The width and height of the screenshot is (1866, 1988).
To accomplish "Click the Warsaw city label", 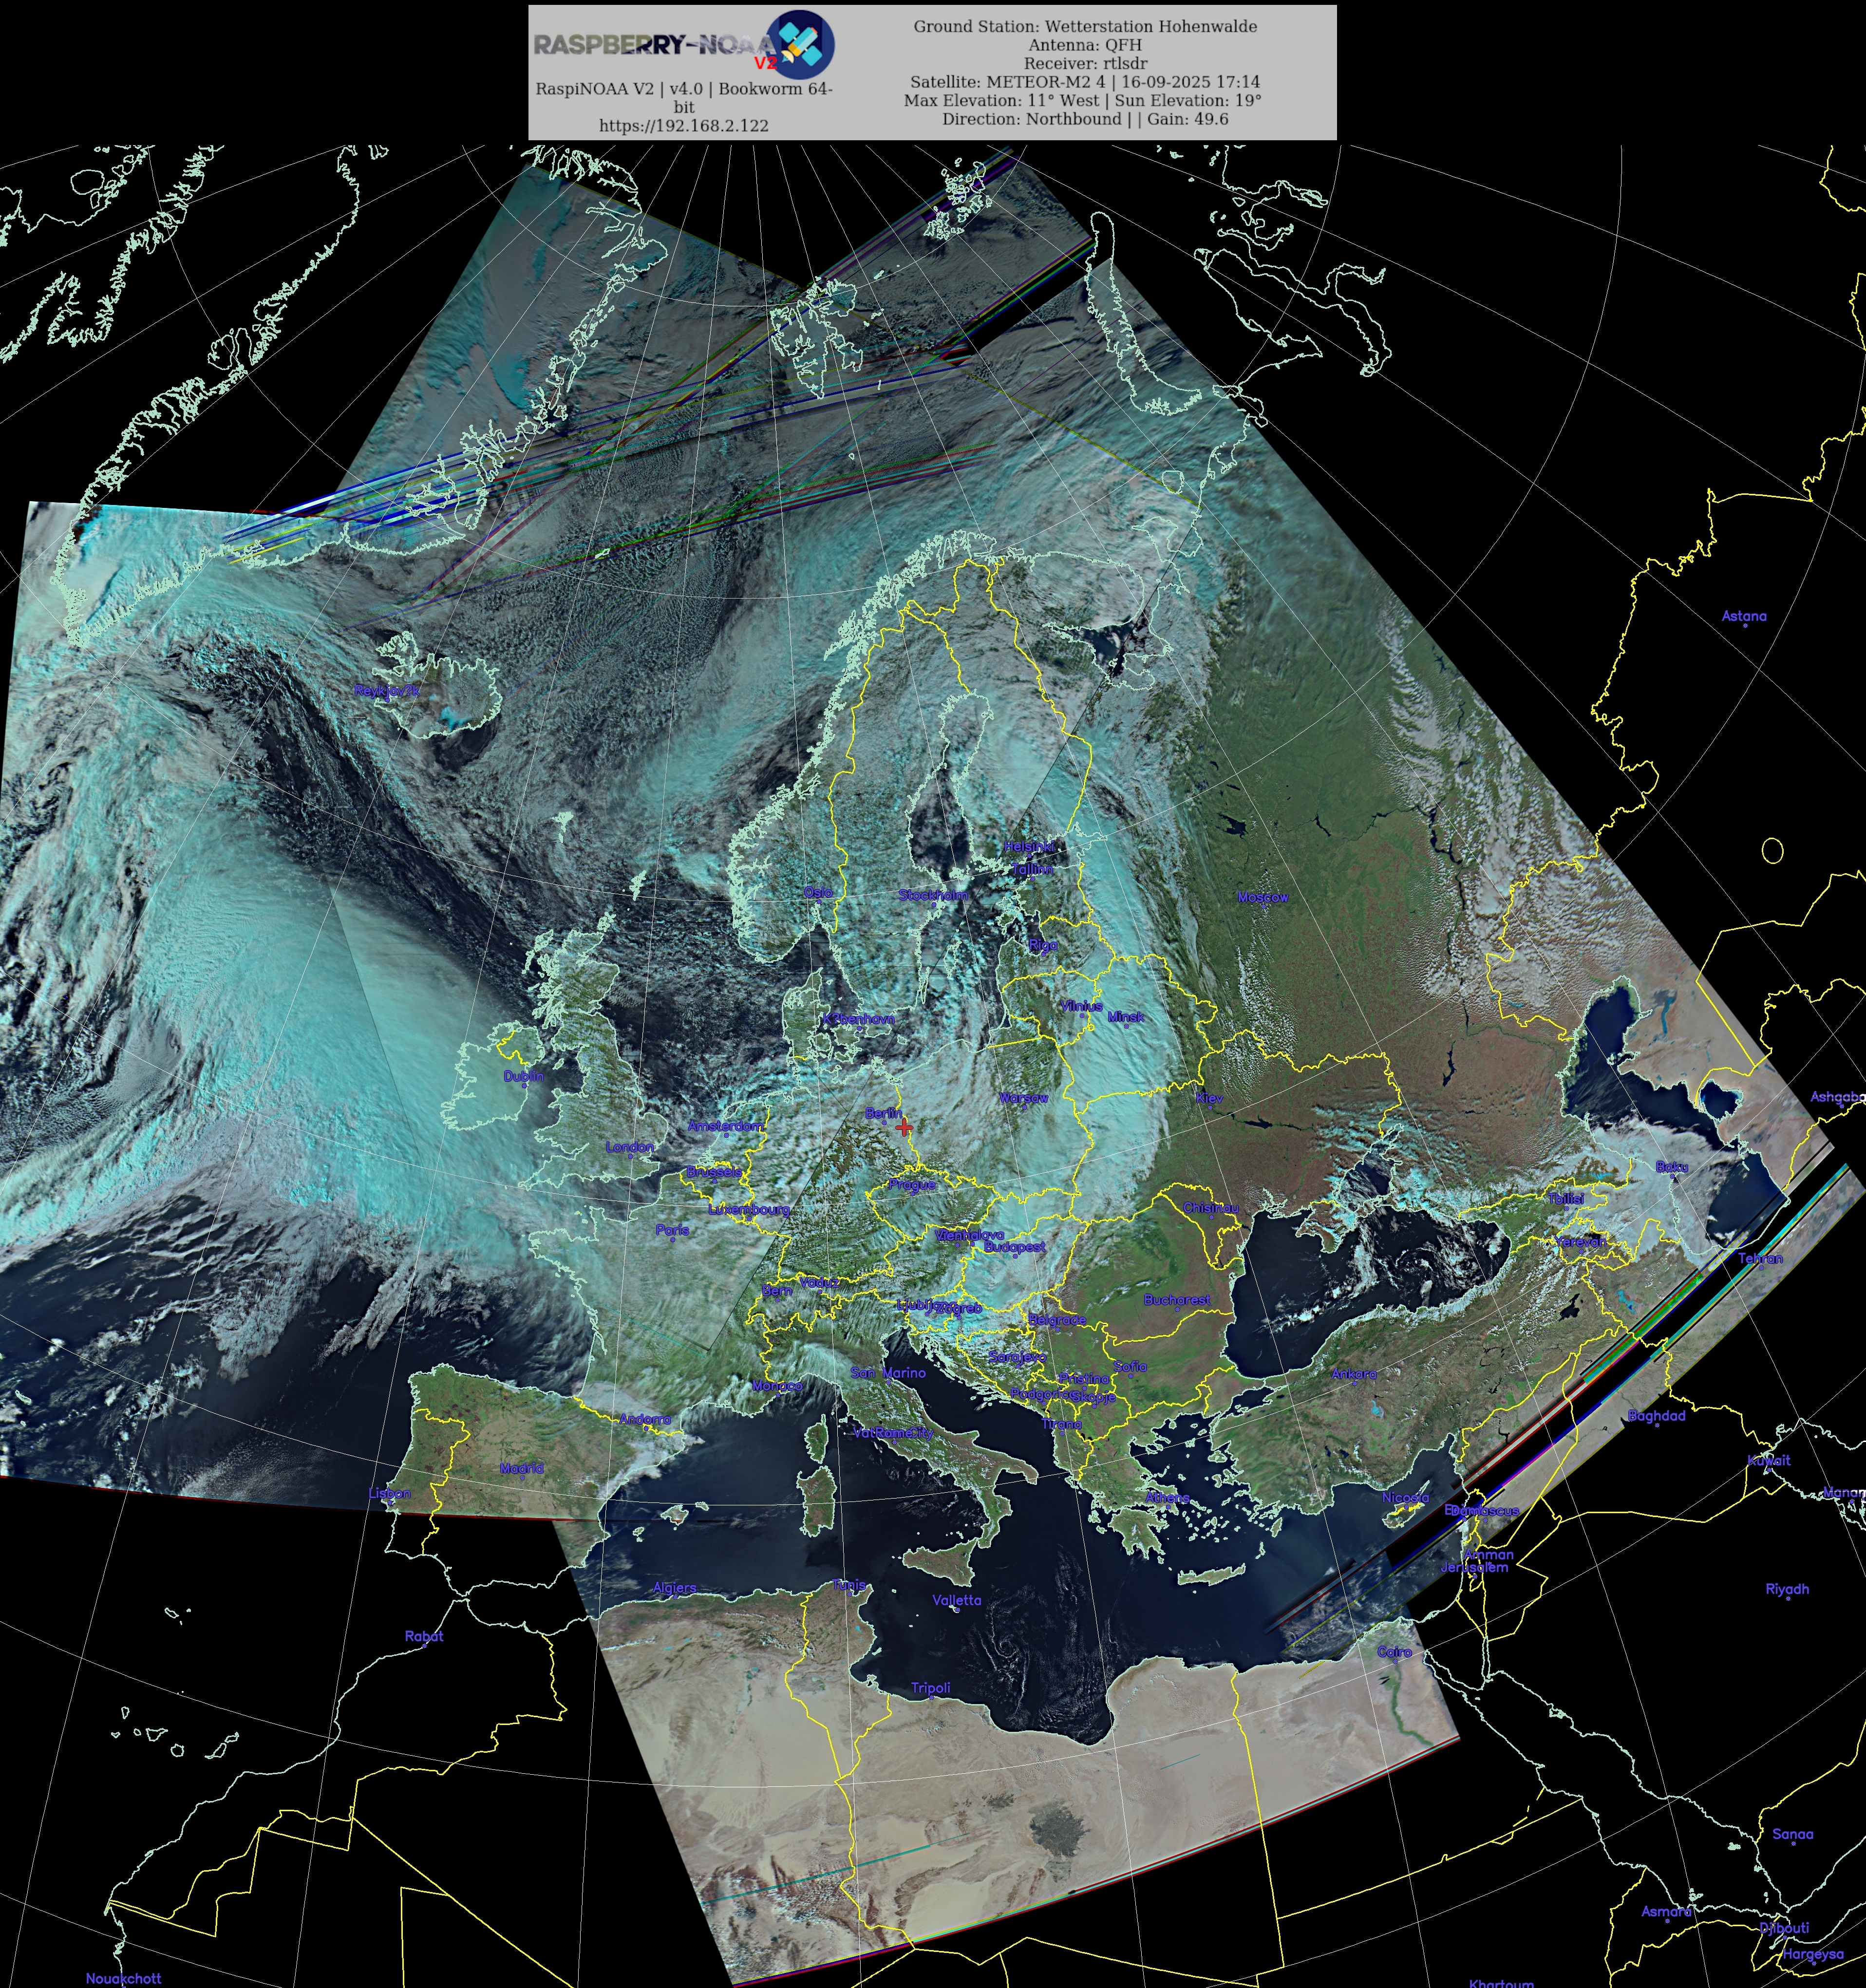I will coord(1023,1098).
